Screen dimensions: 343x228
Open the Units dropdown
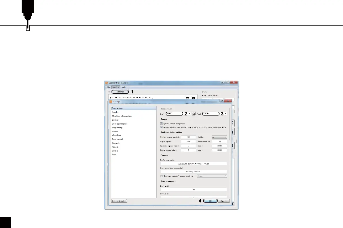(x=219, y=137)
